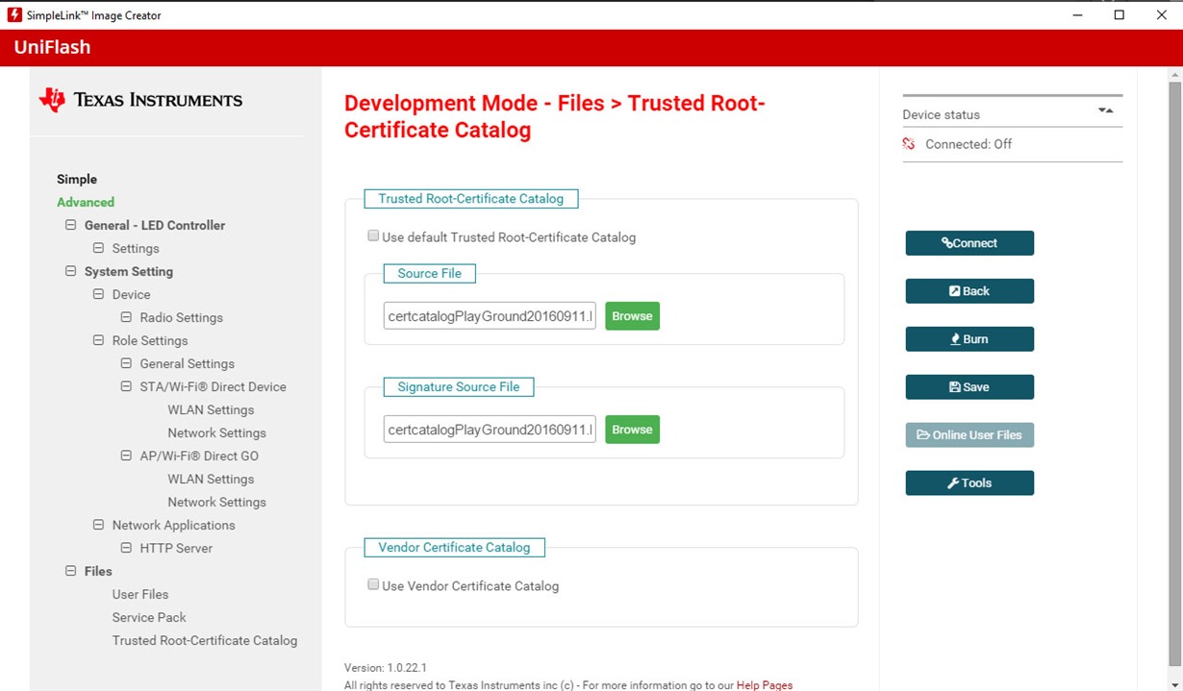1183x691 pixels.
Task: Browse for the Source File
Action: coord(632,316)
